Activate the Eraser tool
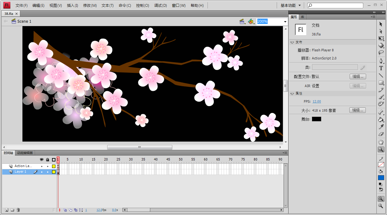The height and width of the screenshot is (215, 387). [x=381, y=134]
